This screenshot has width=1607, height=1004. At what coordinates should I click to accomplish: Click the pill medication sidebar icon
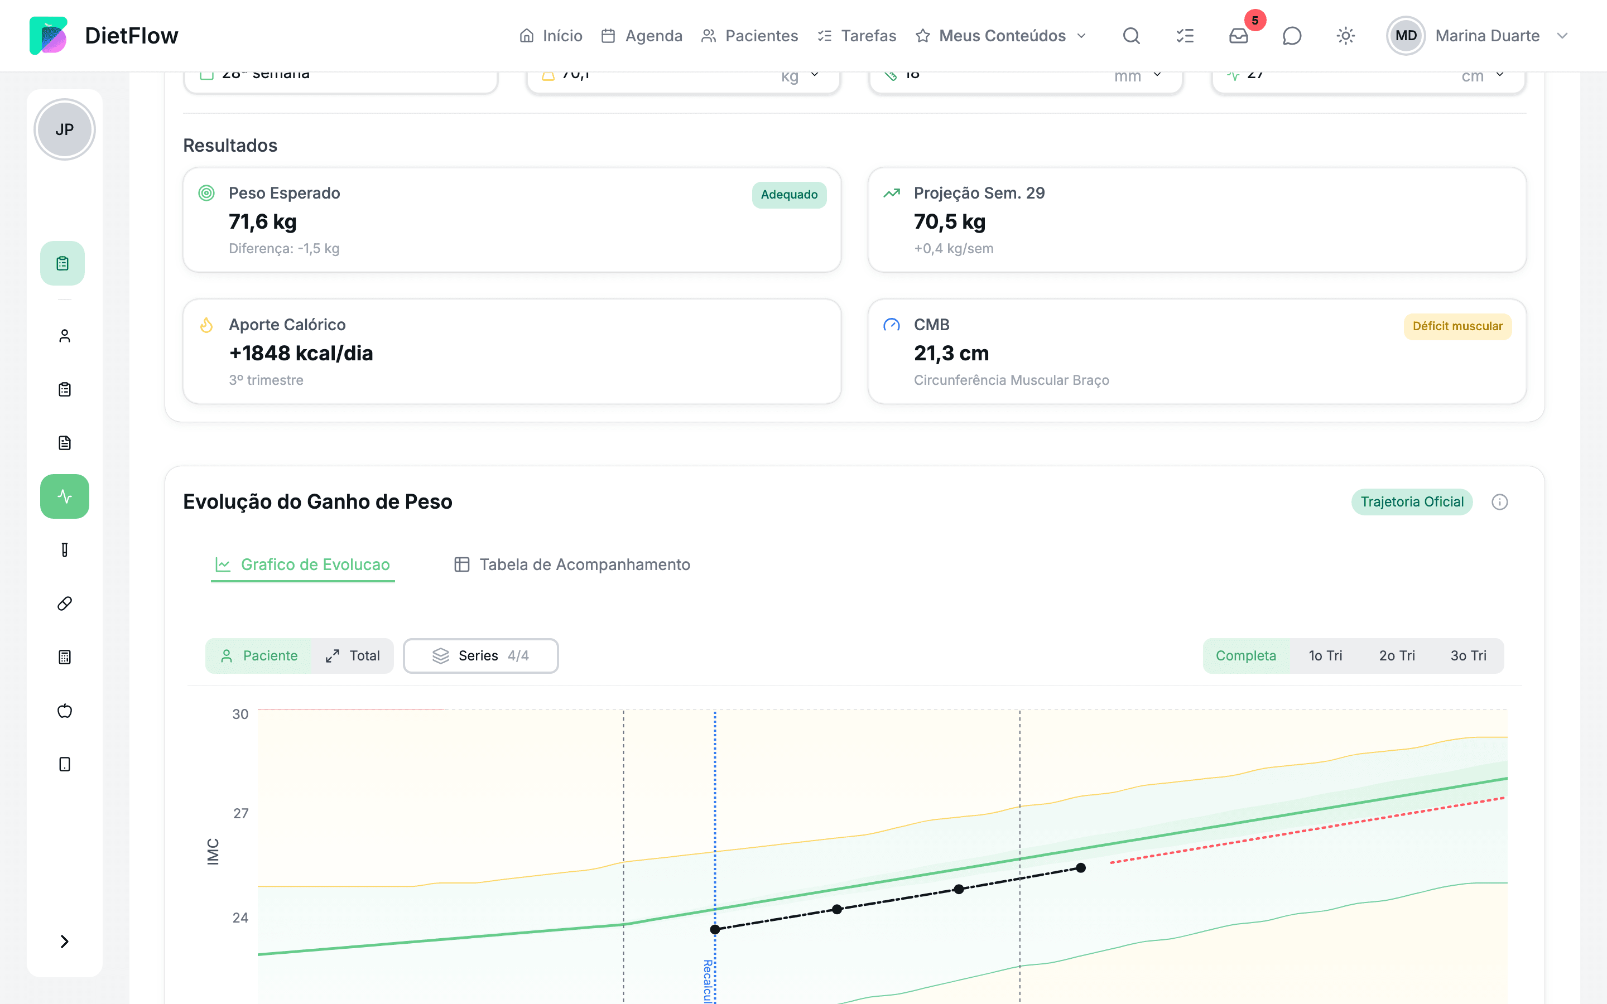point(64,603)
